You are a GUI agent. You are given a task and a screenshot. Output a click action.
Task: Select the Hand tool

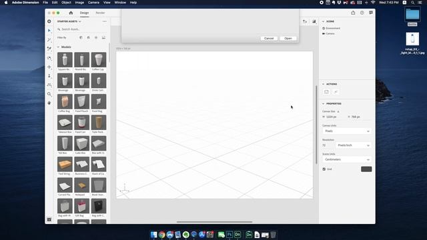[49, 103]
